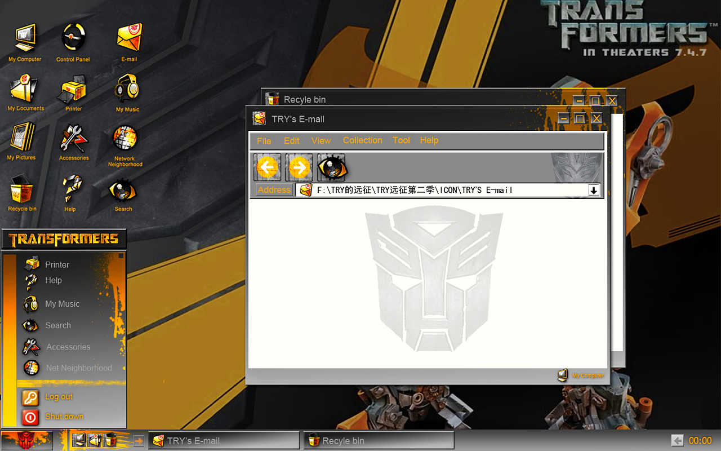Viewport: 721px width, 451px height.
Task: Open the My Music headphones icon
Action: point(127,89)
